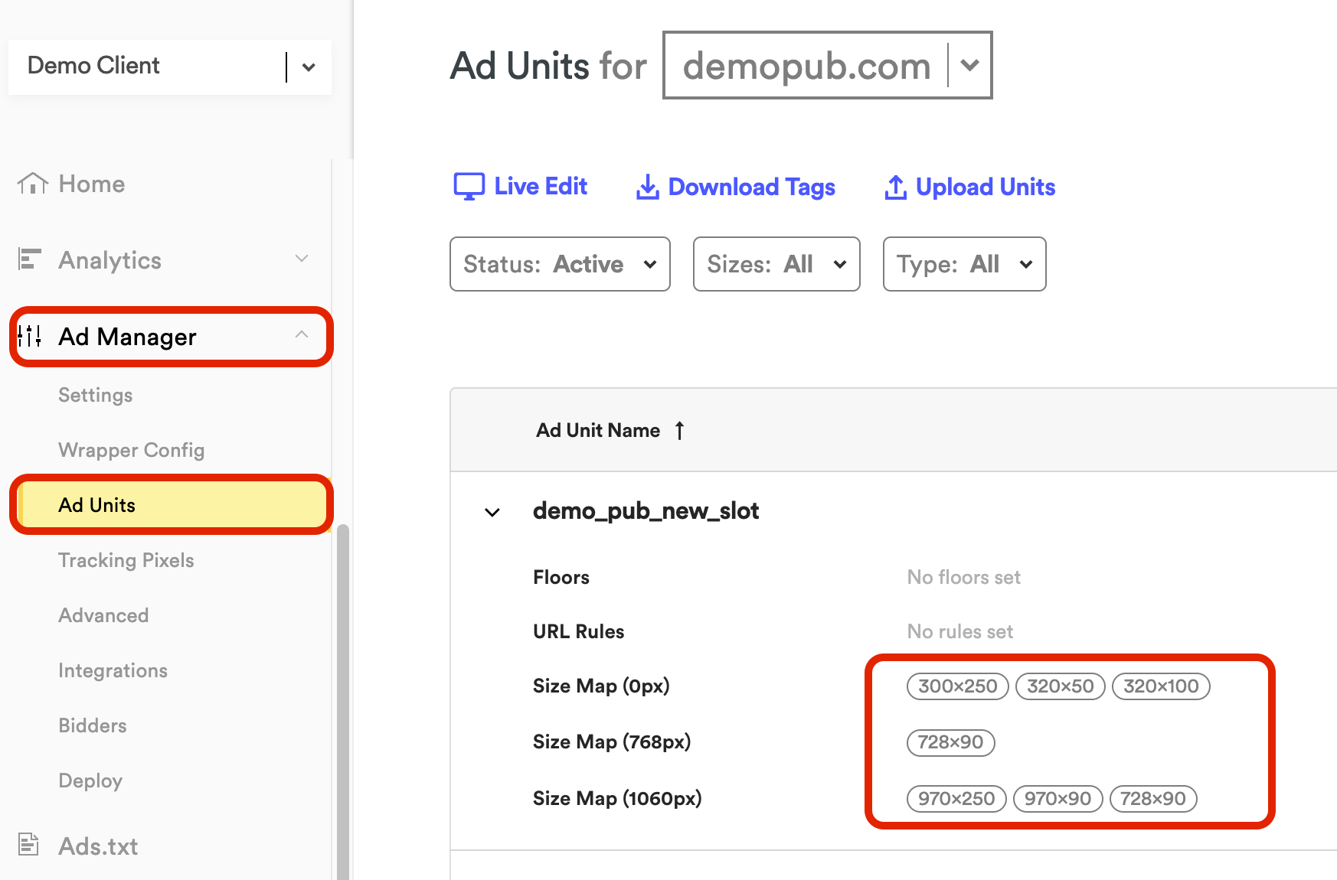This screenshot has width=1337, height=880.
Task: Open the Deploy page
Action: pos(90,781)
